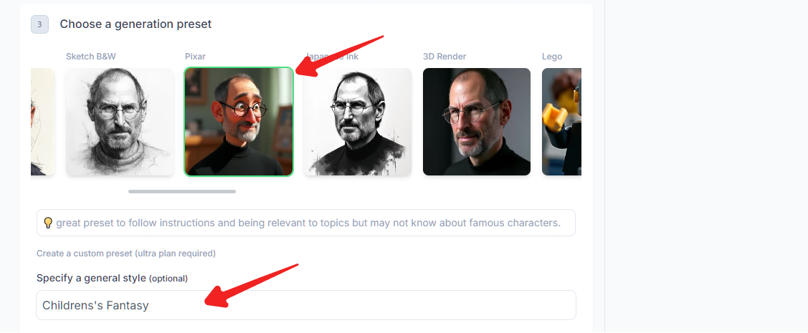Click the "Sketch B&W" preset label

tap(91, 57)
